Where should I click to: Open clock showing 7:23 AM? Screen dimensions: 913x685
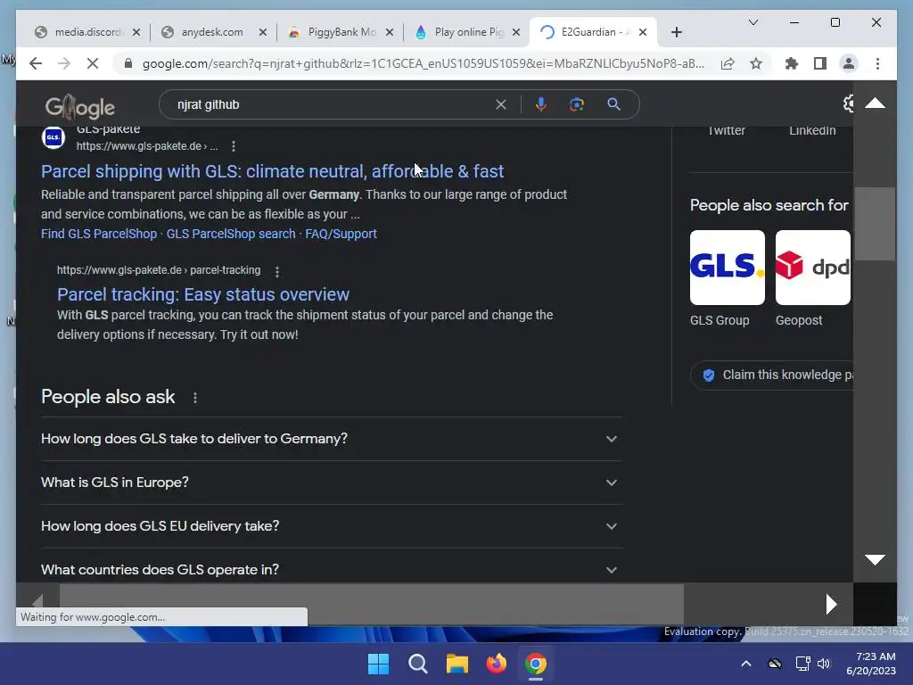coord(871,664)
